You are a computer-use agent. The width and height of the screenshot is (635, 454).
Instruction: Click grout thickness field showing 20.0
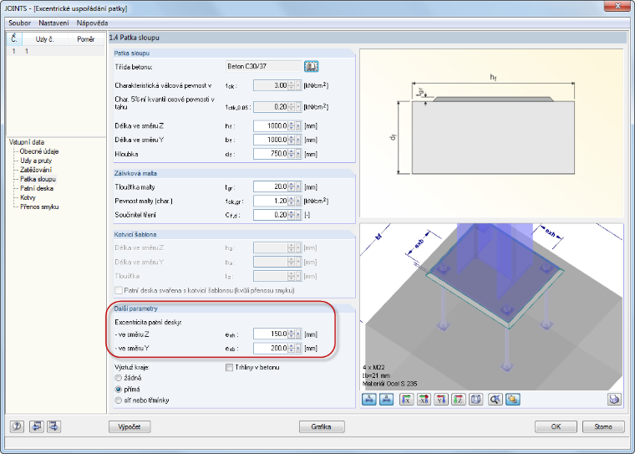click(x=271, y=187)
